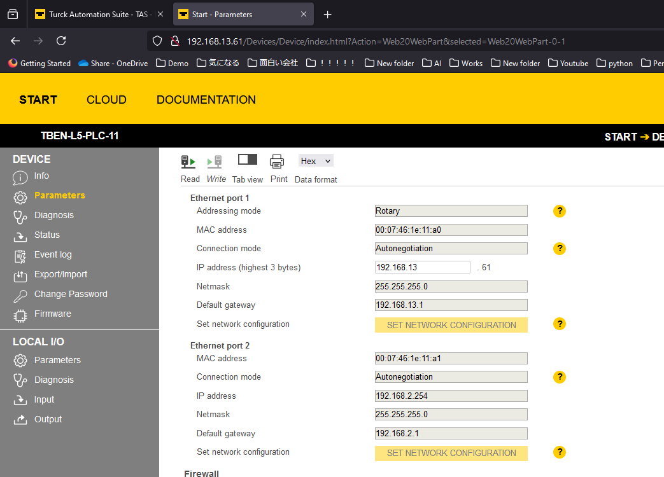Image resolution: width=664 pixels, height=477 pixels.
Task: Open the Demo bookmarks folder
Action: click(x=172, y=64)
